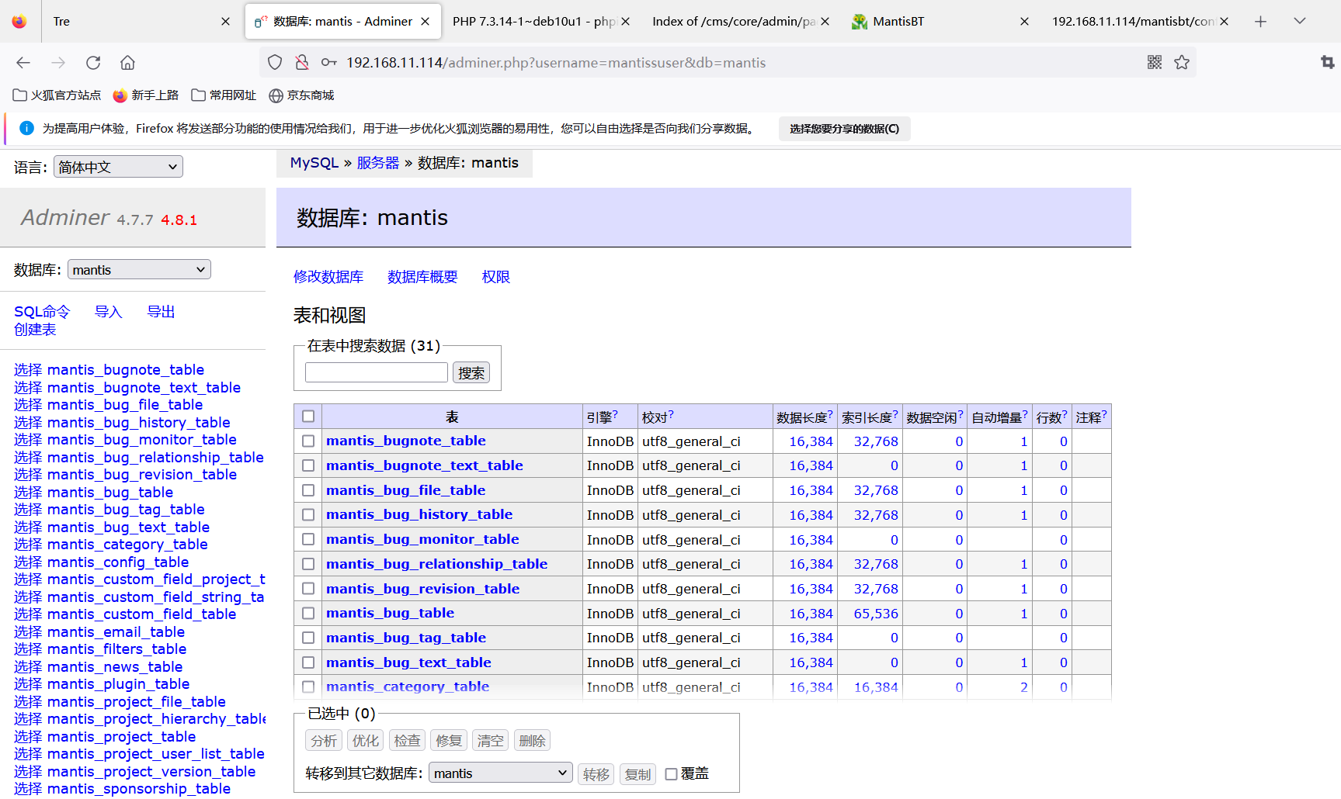Image resolution: width=1341 pixels, height=799 pixels.
Task: Check the mantis_bugnote_text_table row checkbox
Action: pos(308,465)
